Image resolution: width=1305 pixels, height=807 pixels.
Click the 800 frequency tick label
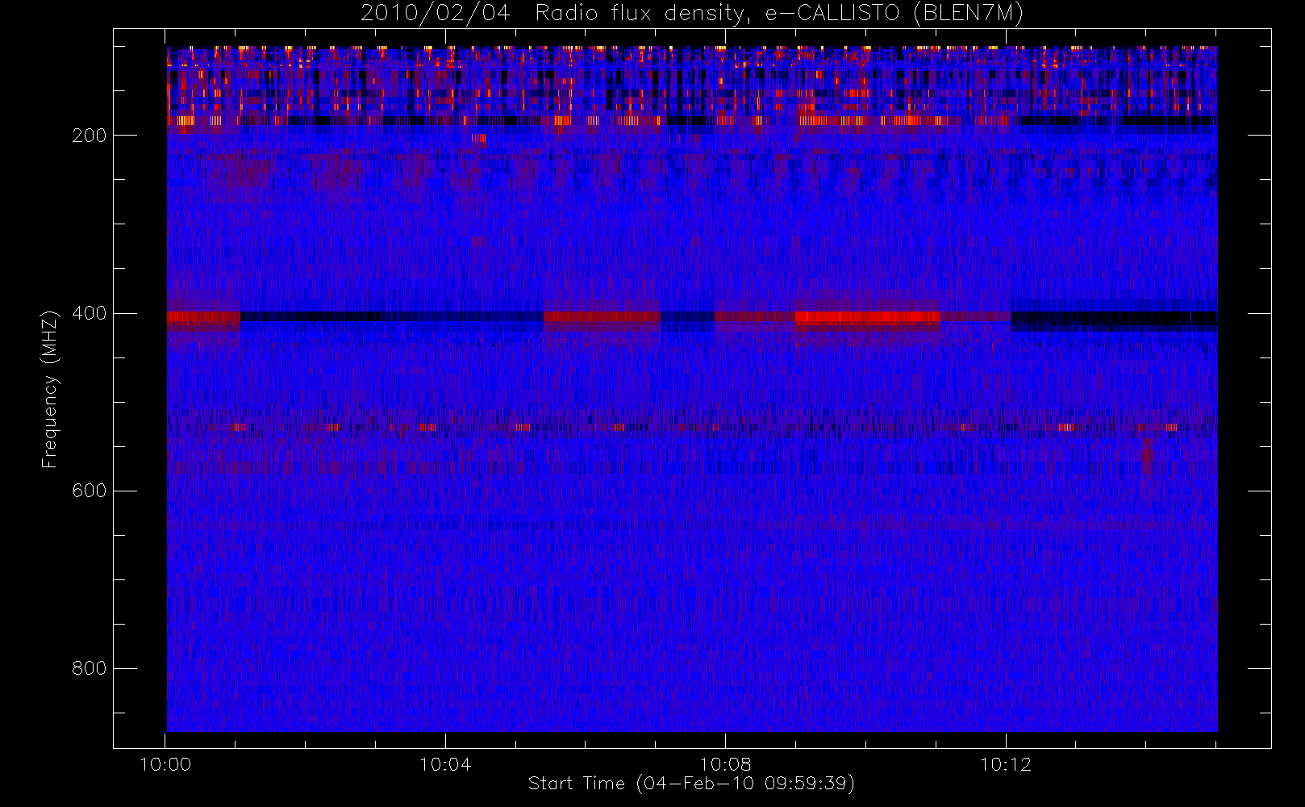click(90, 668)
